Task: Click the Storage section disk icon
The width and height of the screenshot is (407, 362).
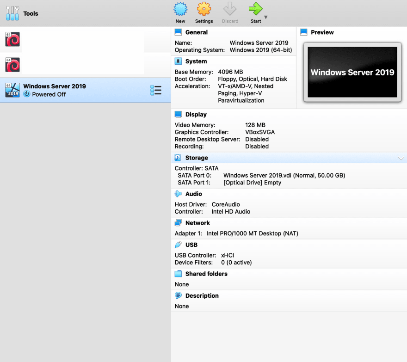Action: (178, 158)
